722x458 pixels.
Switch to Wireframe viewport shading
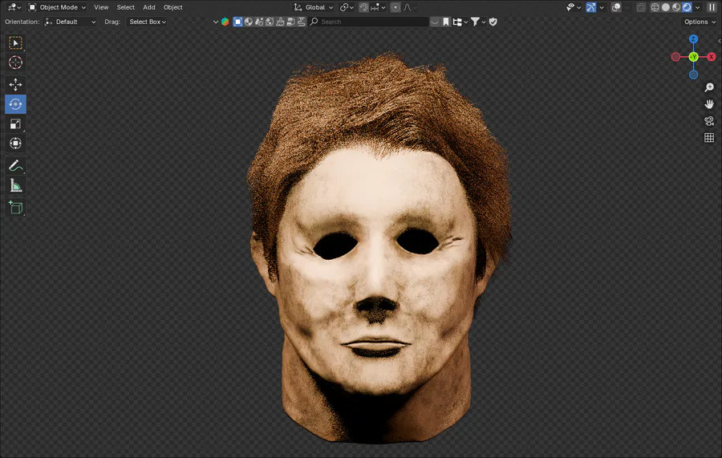point(655,7)
